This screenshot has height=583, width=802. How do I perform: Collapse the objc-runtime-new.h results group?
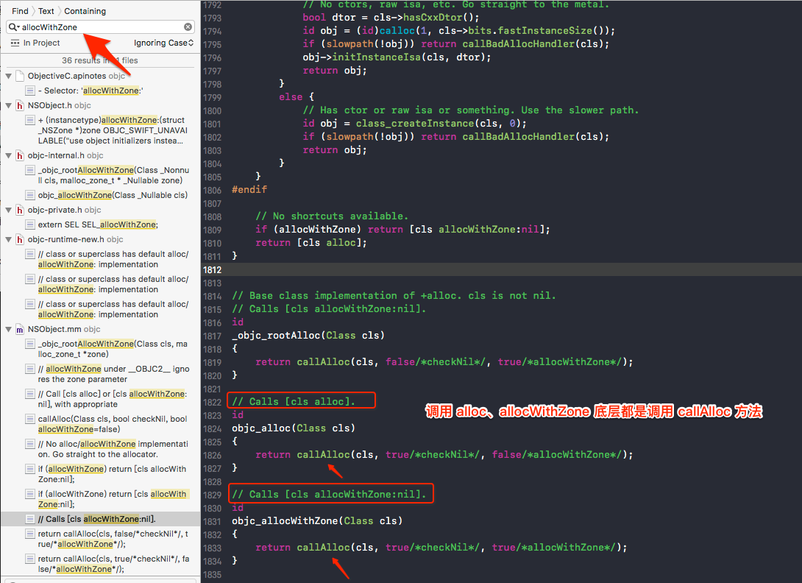click(x=9, y=239)
